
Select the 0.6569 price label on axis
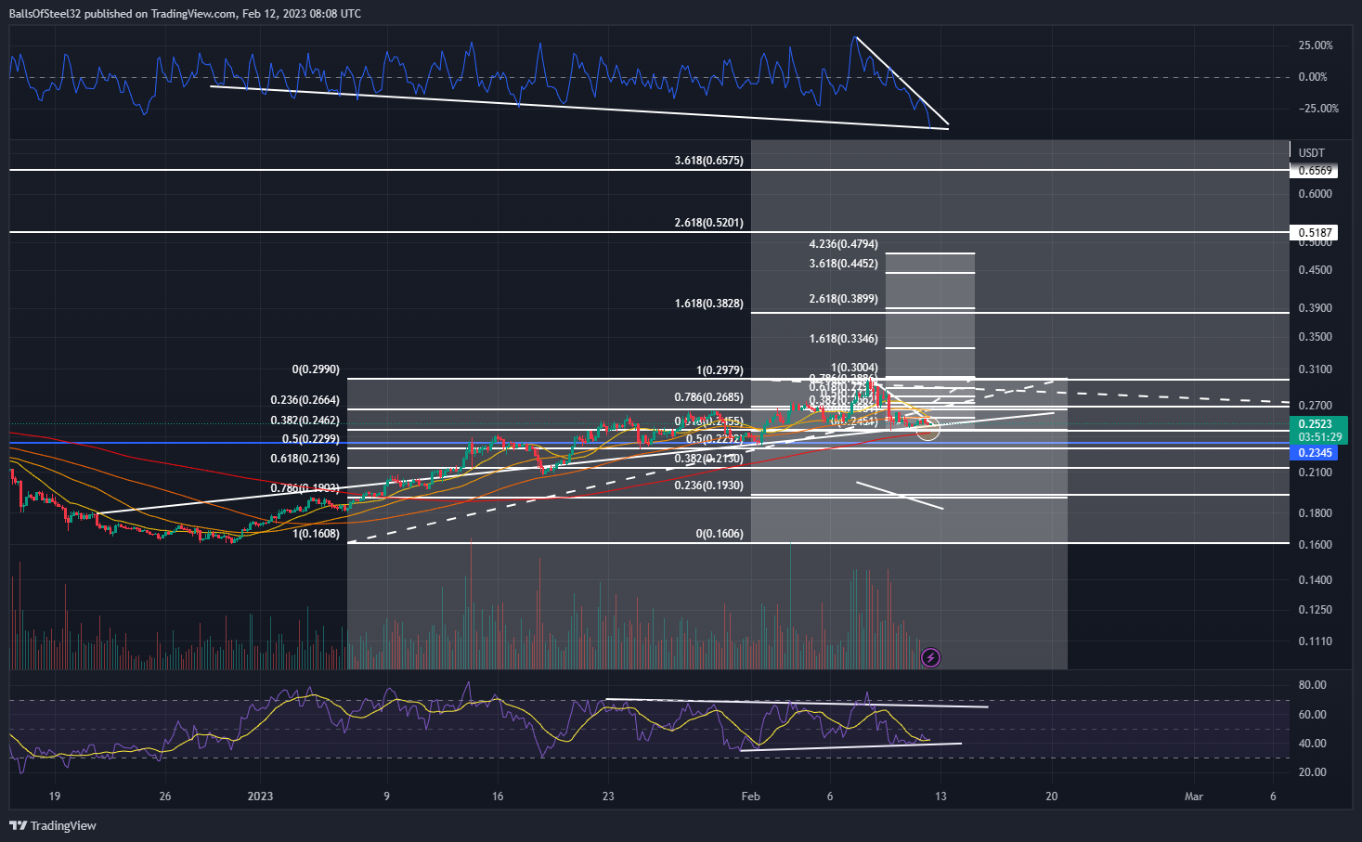1315,171
